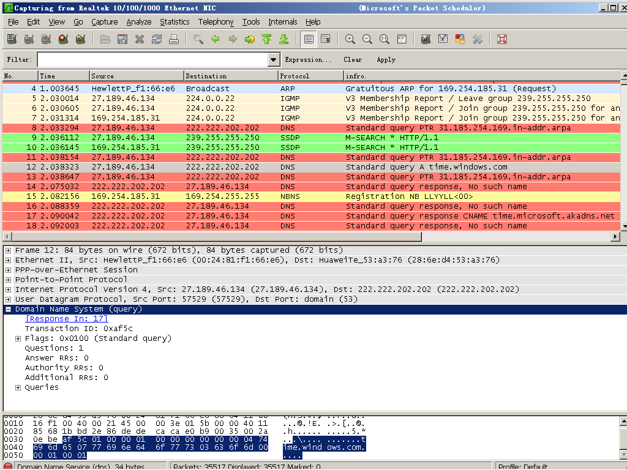Viewport: 627px width, 470px height.
Task: Open the Analyze menu
Action: click(139, 22)
